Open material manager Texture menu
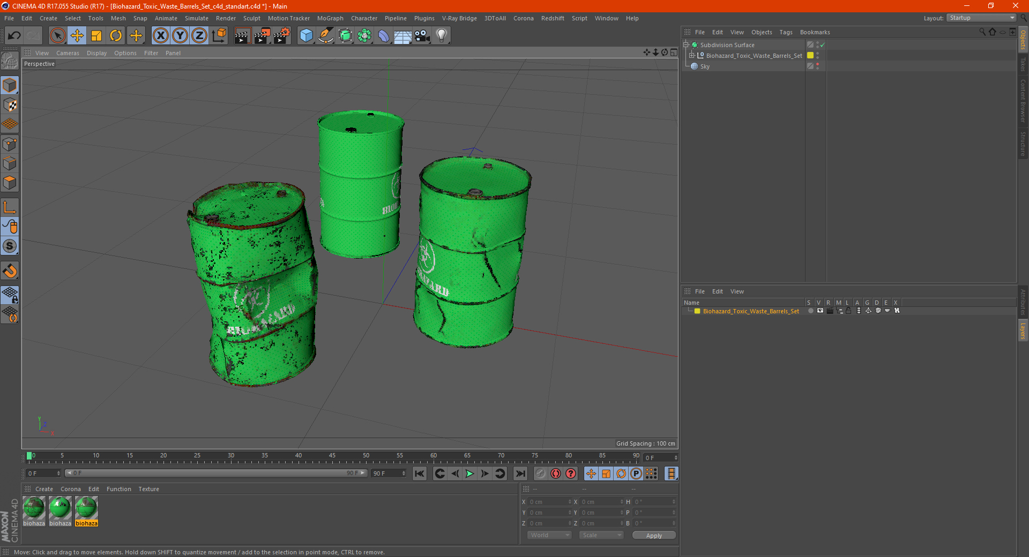Screen dimensions: 1029x557 coord(148,489)
